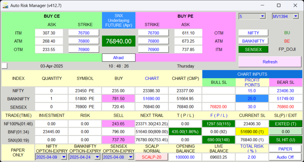304x162 pixels.
Task: Click PE OTM ask field 611.10
Action: point(188,33)
